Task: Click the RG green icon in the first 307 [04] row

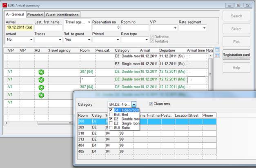Action: (41, 72)
